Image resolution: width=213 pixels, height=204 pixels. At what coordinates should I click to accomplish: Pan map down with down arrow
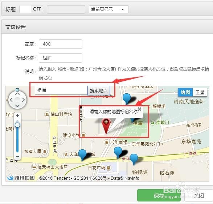coord(17,106)
